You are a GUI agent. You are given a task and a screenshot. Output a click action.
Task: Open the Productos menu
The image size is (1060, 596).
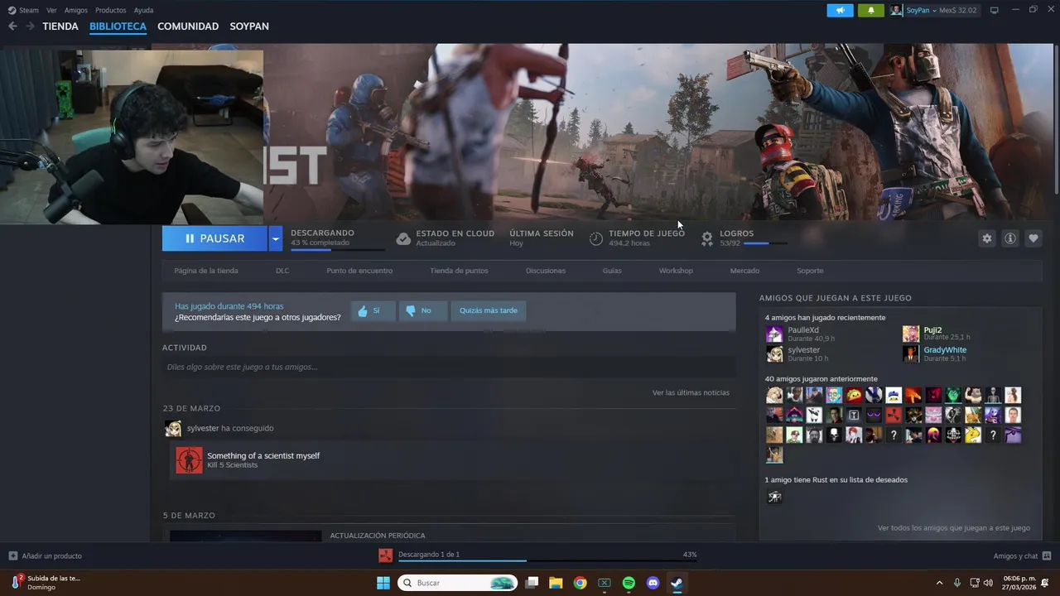pyautogui.click(x=111, y=10)
